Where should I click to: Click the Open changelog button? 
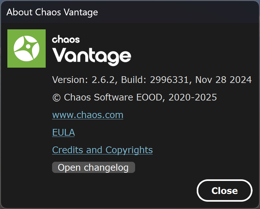pyautogui.click(x=94, y=168)
